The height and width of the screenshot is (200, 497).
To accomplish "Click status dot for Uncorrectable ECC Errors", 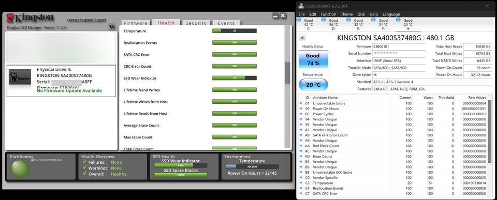I will tap(301, 173).
